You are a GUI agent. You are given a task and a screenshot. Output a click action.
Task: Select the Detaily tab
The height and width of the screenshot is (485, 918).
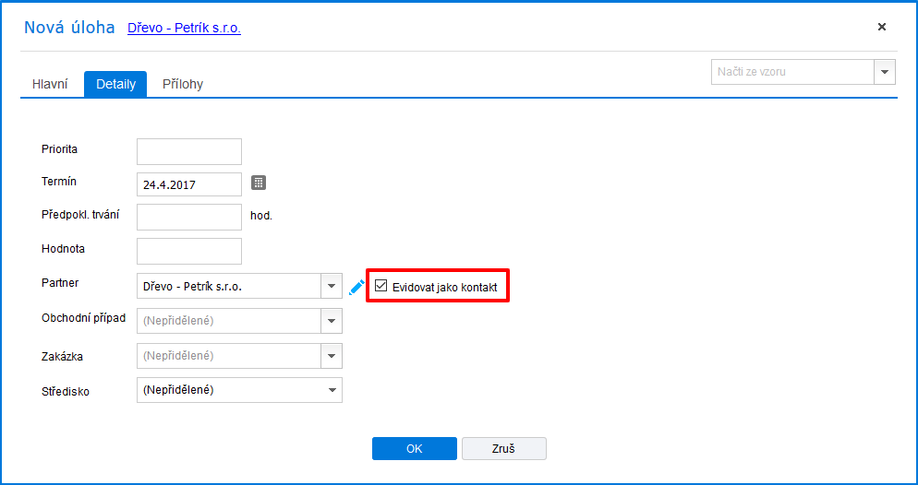click(115, 84)
